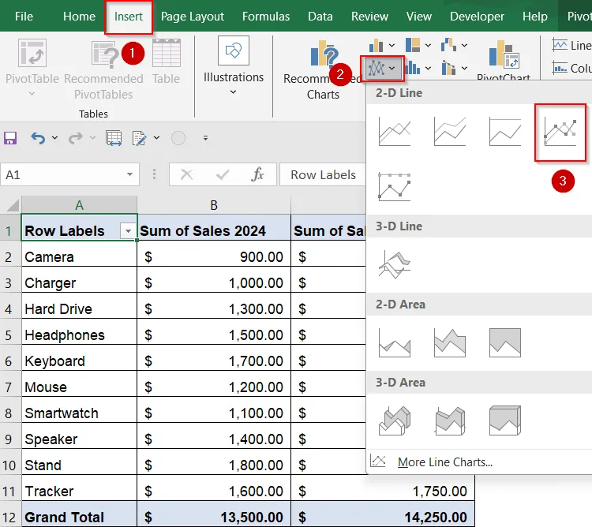
Task: Click the Cancel X formula button
Action: tap(186, 174)
